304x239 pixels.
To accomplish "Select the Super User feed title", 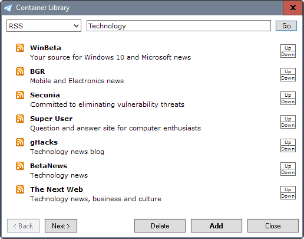I will 51,119.
